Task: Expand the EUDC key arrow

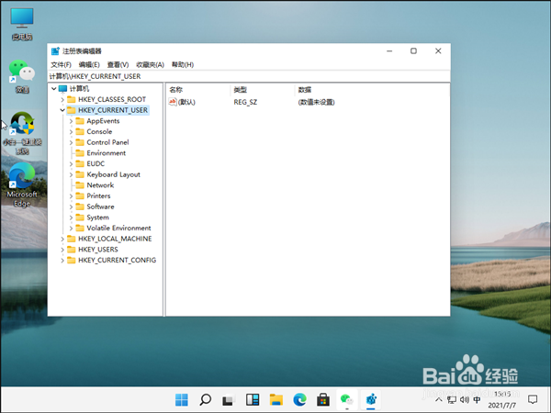Action: (x=71, y=164)
